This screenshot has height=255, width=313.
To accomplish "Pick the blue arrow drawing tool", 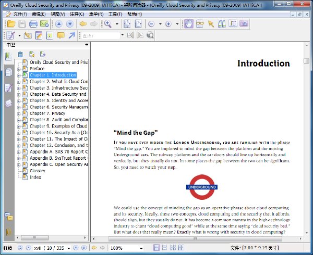I will [x=71, y=35].
